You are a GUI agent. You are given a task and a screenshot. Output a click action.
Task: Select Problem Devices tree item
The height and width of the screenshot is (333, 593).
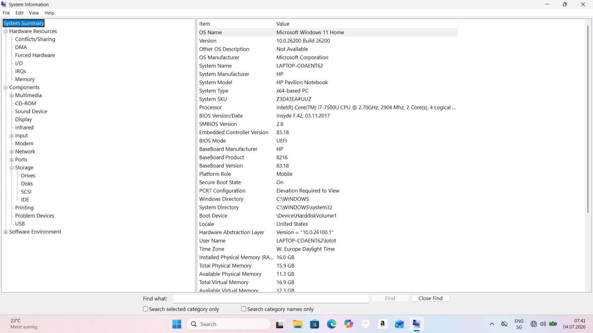pyautogui.click(x=35, y=216)
